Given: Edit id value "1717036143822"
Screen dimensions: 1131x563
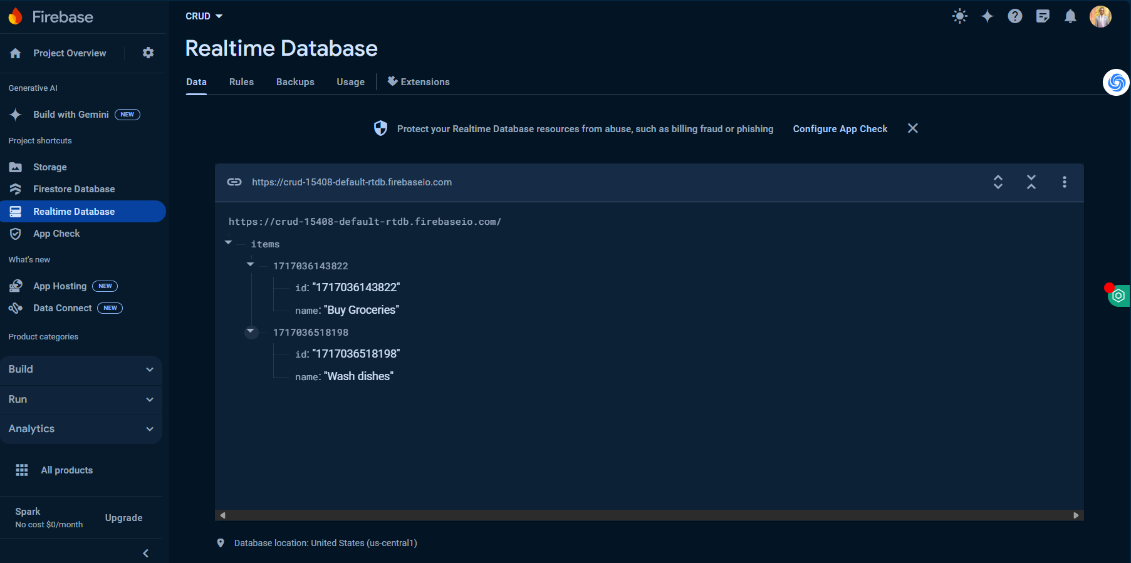Looking at the screenshot, I should pyautogui.click(x=356, y=287).
